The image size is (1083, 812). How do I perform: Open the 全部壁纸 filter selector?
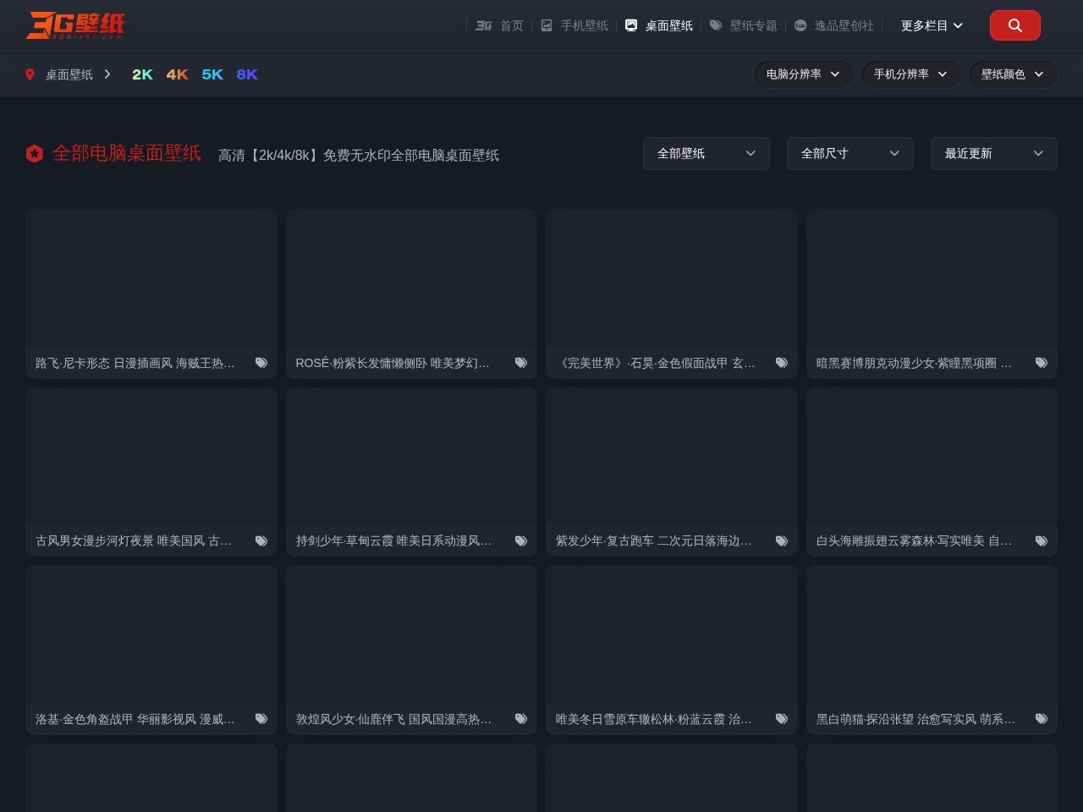(x=706, y=153)
